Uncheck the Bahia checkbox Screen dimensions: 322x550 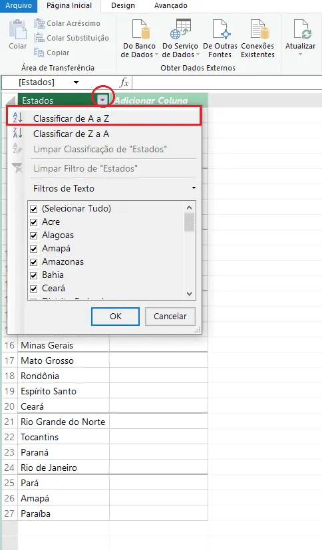click(x=34, y=276)
